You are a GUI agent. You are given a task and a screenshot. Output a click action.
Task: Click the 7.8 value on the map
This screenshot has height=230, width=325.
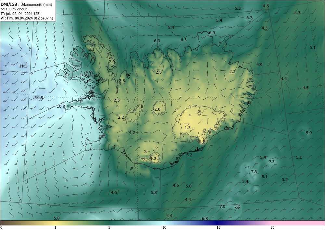click(x=254, y=172)
